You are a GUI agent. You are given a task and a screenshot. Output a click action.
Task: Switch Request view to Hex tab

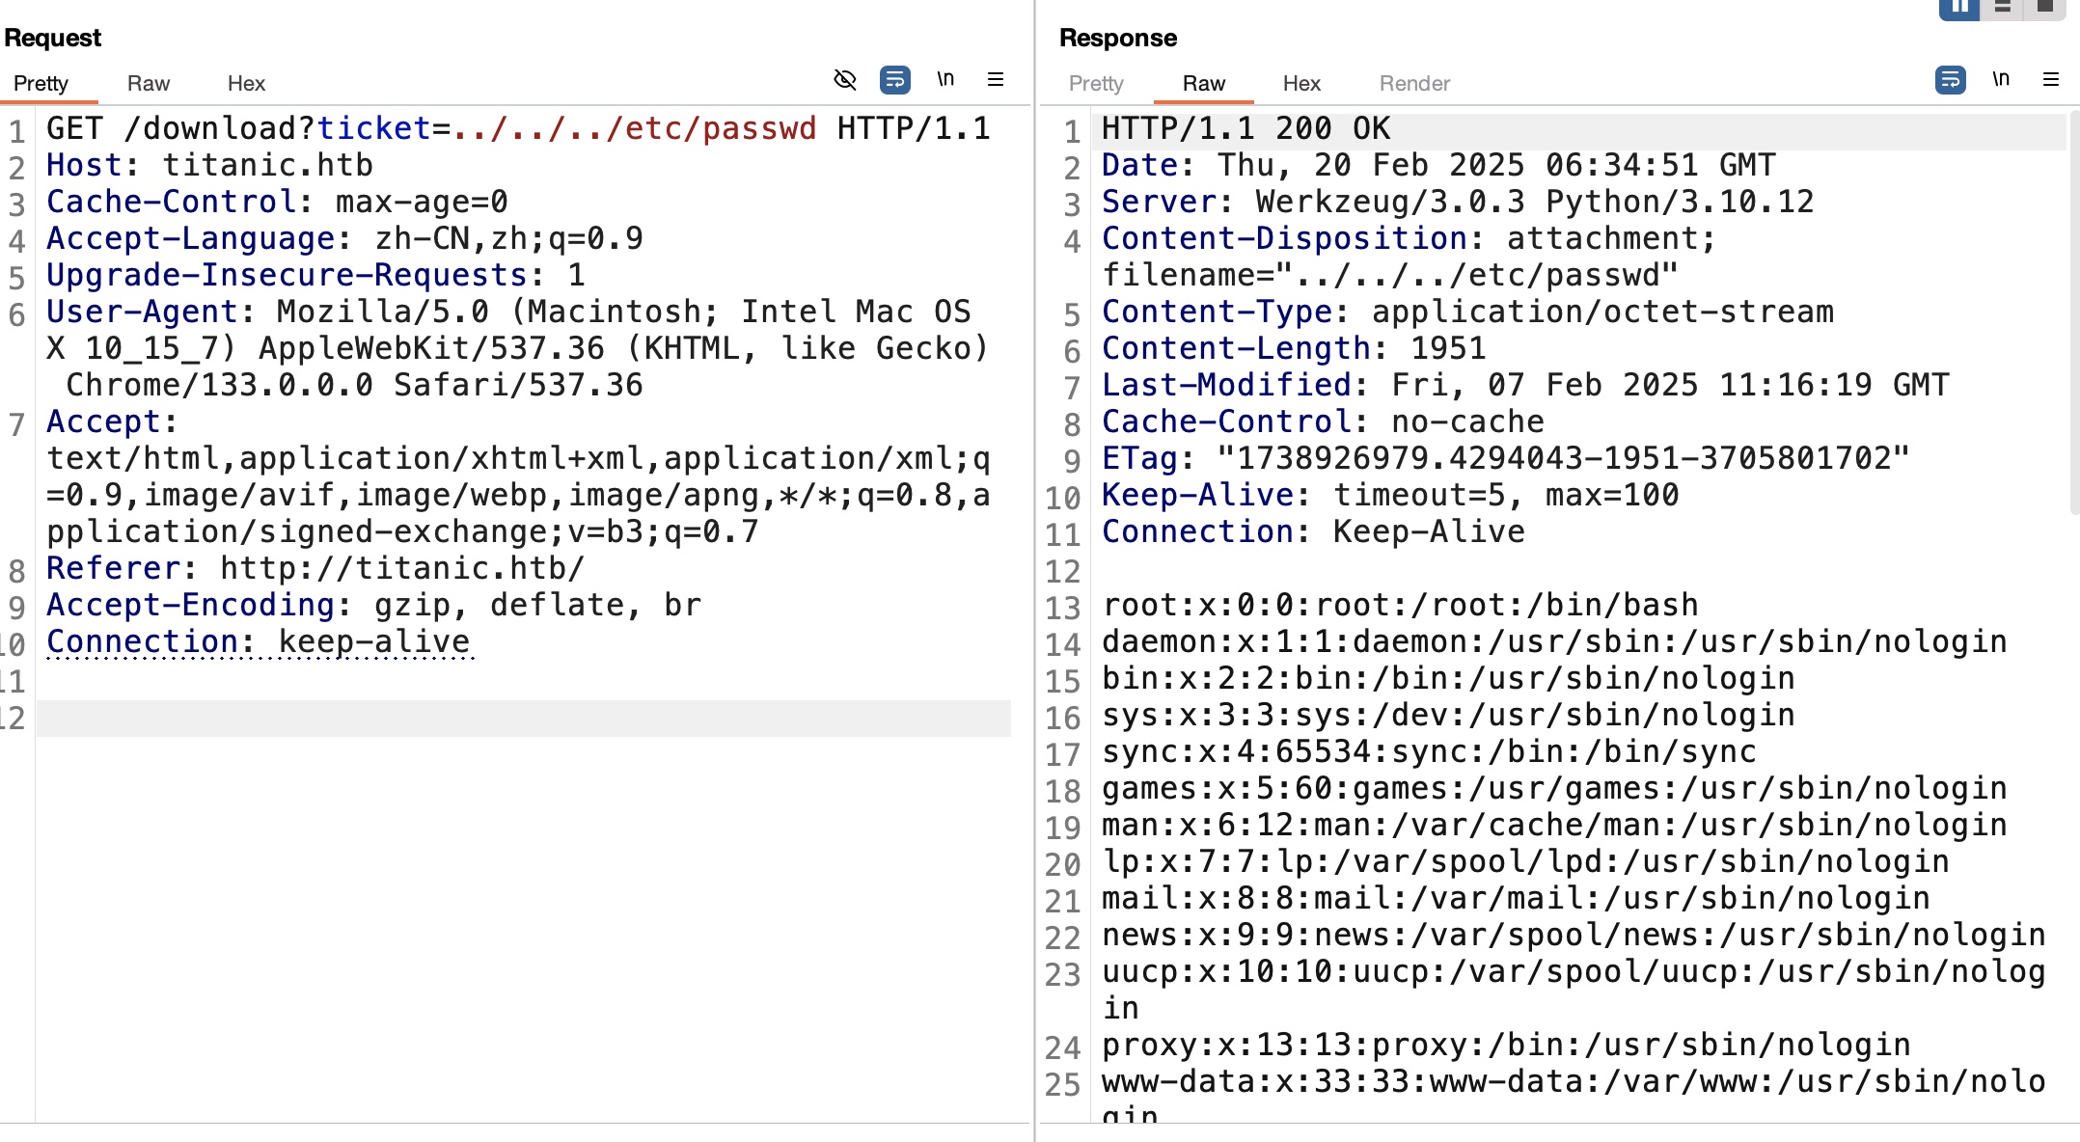tap(246, 84)
